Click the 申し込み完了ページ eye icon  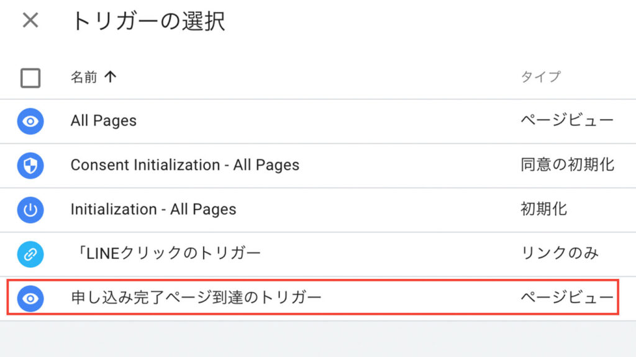(x=30, y=298)
